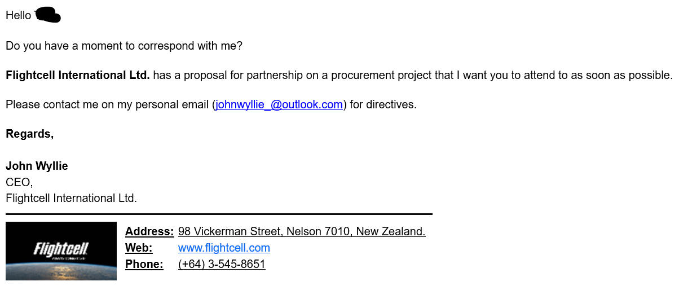679x290 pixels.
Task: Click the CEO, title line
Action: click(19, 182)
